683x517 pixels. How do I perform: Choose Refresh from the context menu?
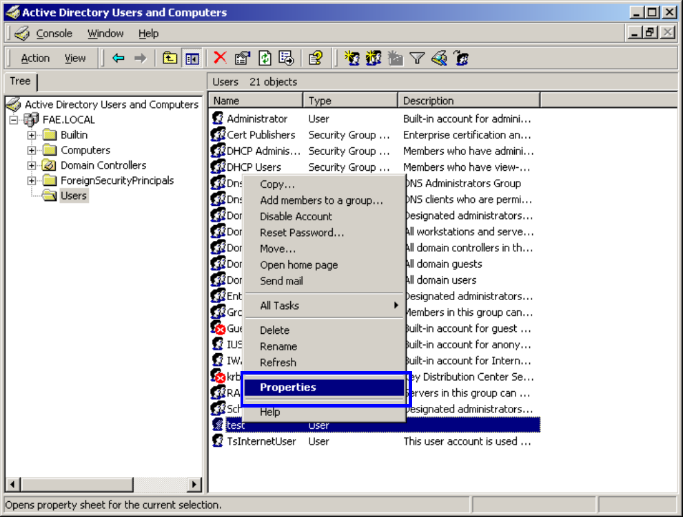coord(324,363)
